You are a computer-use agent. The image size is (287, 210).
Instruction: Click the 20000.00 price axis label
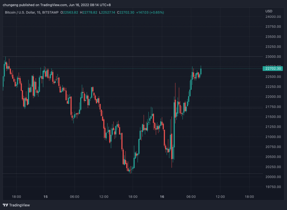[273, 177]
